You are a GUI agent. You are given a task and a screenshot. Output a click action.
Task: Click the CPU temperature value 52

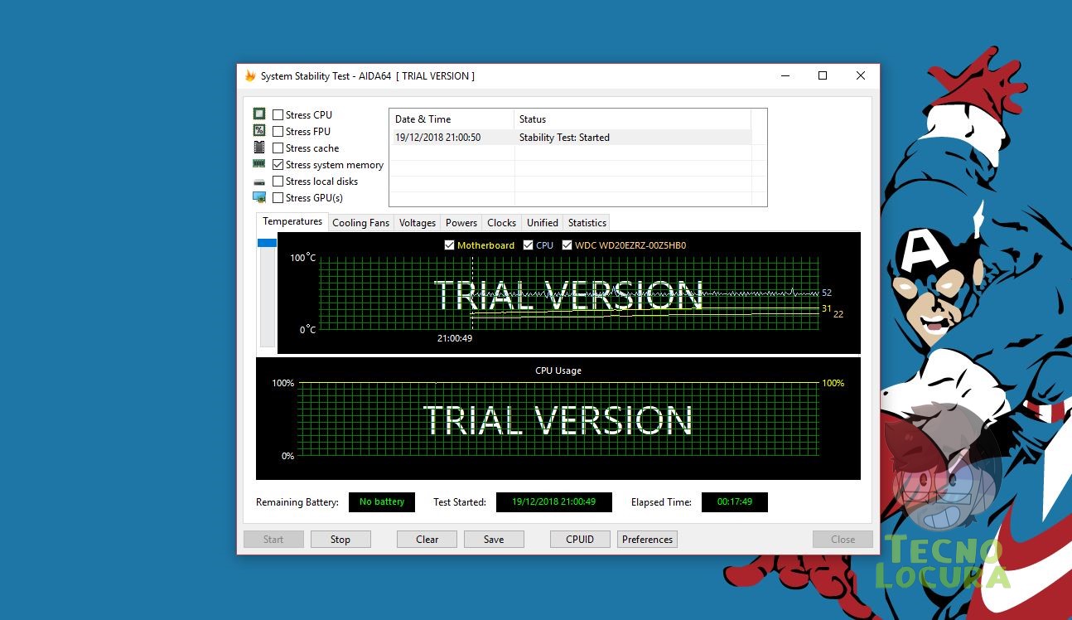827,293
